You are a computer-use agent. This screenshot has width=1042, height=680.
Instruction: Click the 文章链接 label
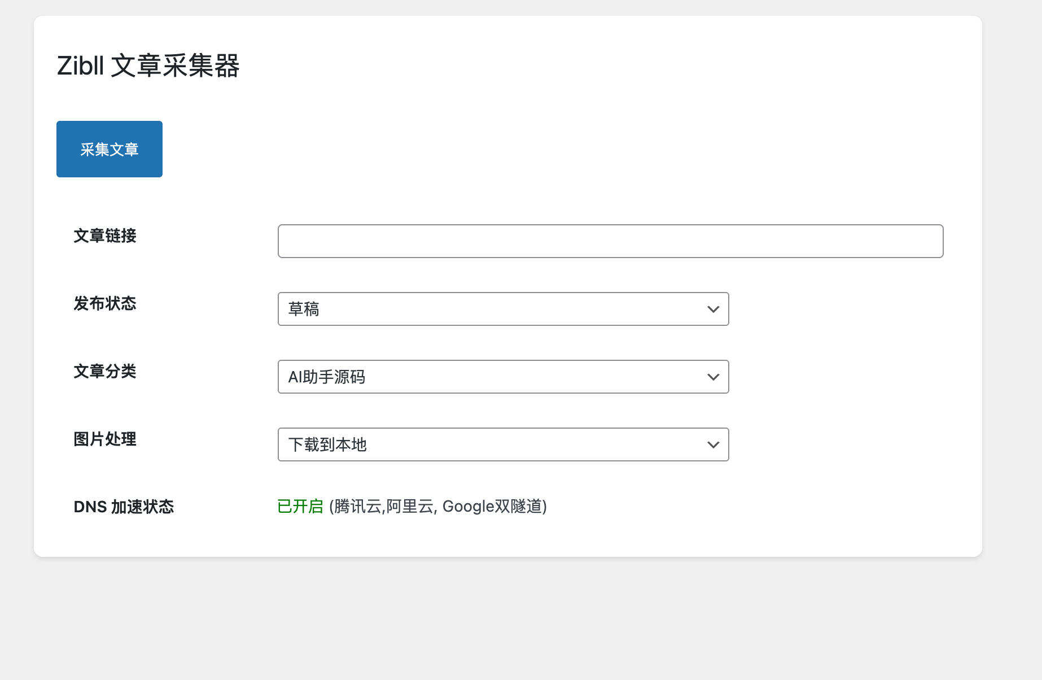[x=105, y=237]
